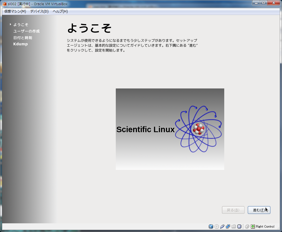The image size is (282, 232).
Task: Click the ようこそ page heading
Action: coord(89,28)
